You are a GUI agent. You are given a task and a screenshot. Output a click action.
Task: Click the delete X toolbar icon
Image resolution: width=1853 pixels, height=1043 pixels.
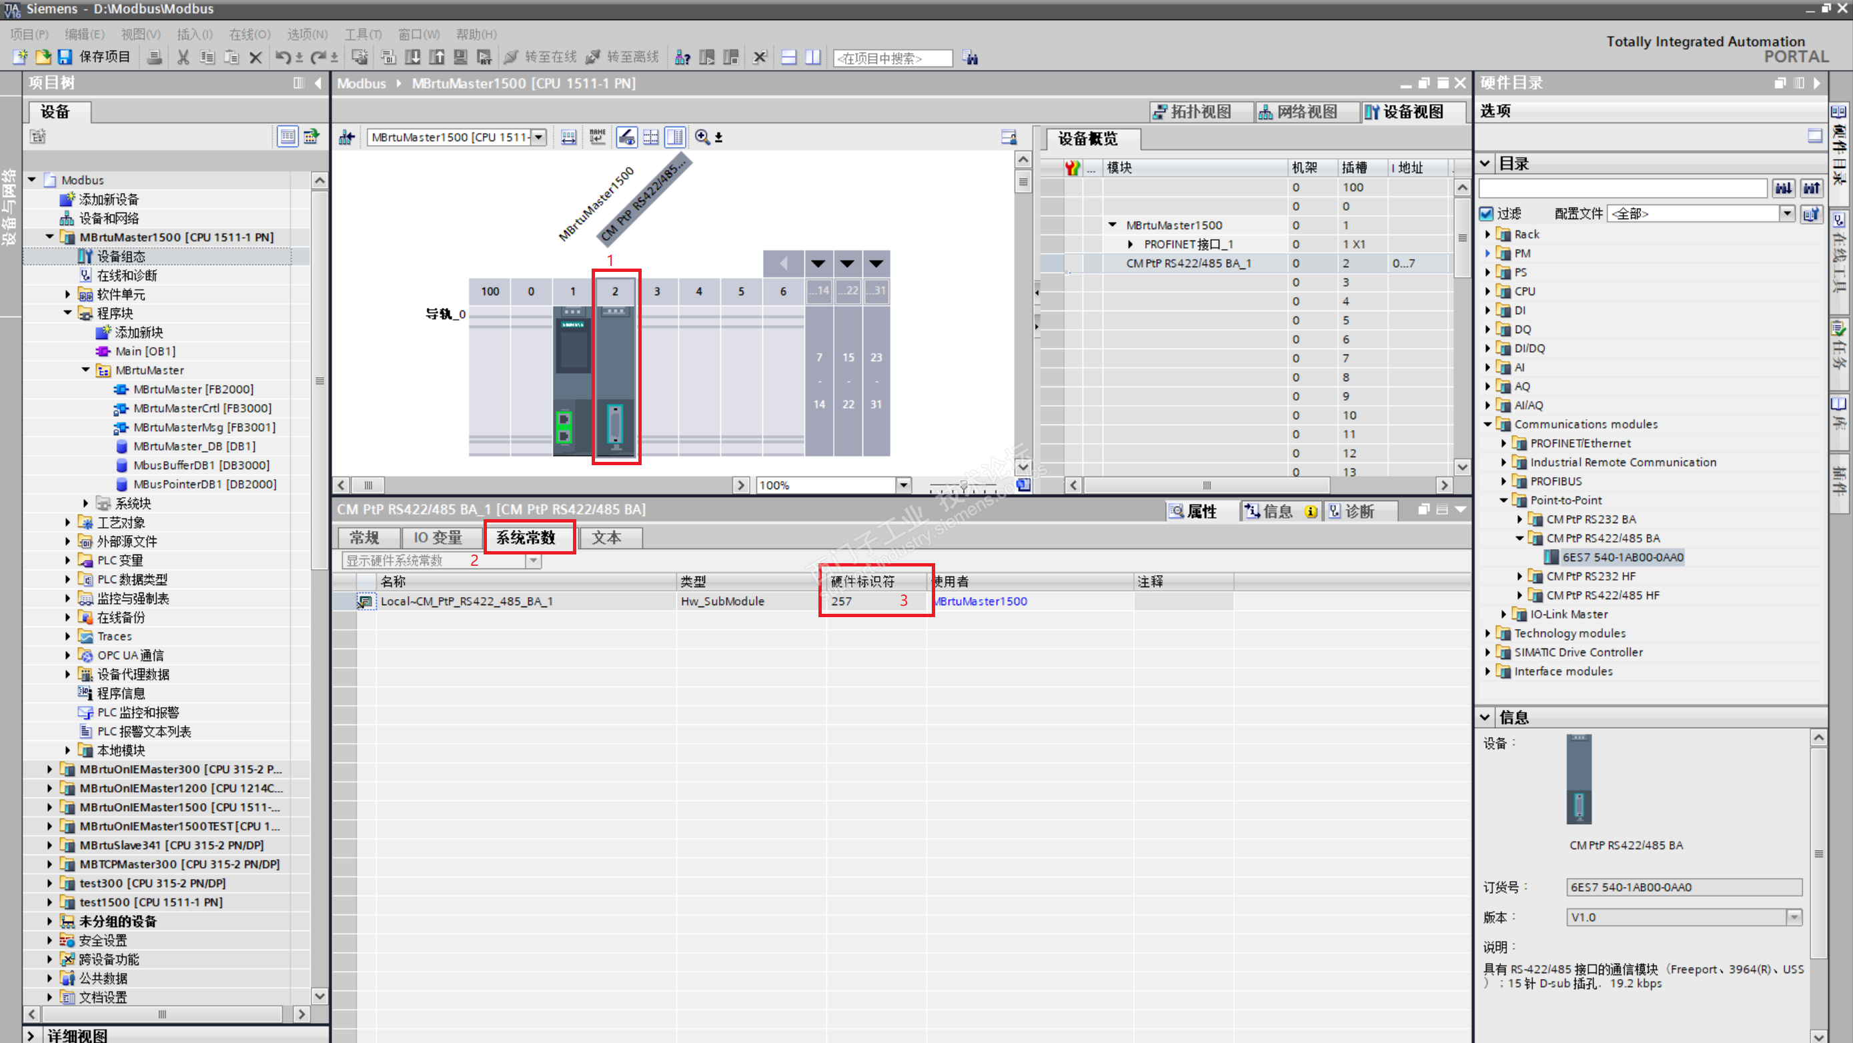(x=255, y=57)
